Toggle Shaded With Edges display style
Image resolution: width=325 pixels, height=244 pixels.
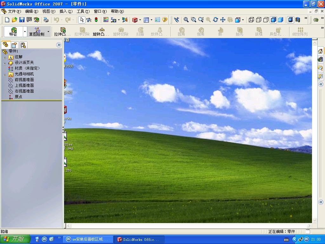(x=273, y=20)
